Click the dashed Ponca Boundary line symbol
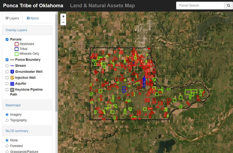 [x=12, y=60]
